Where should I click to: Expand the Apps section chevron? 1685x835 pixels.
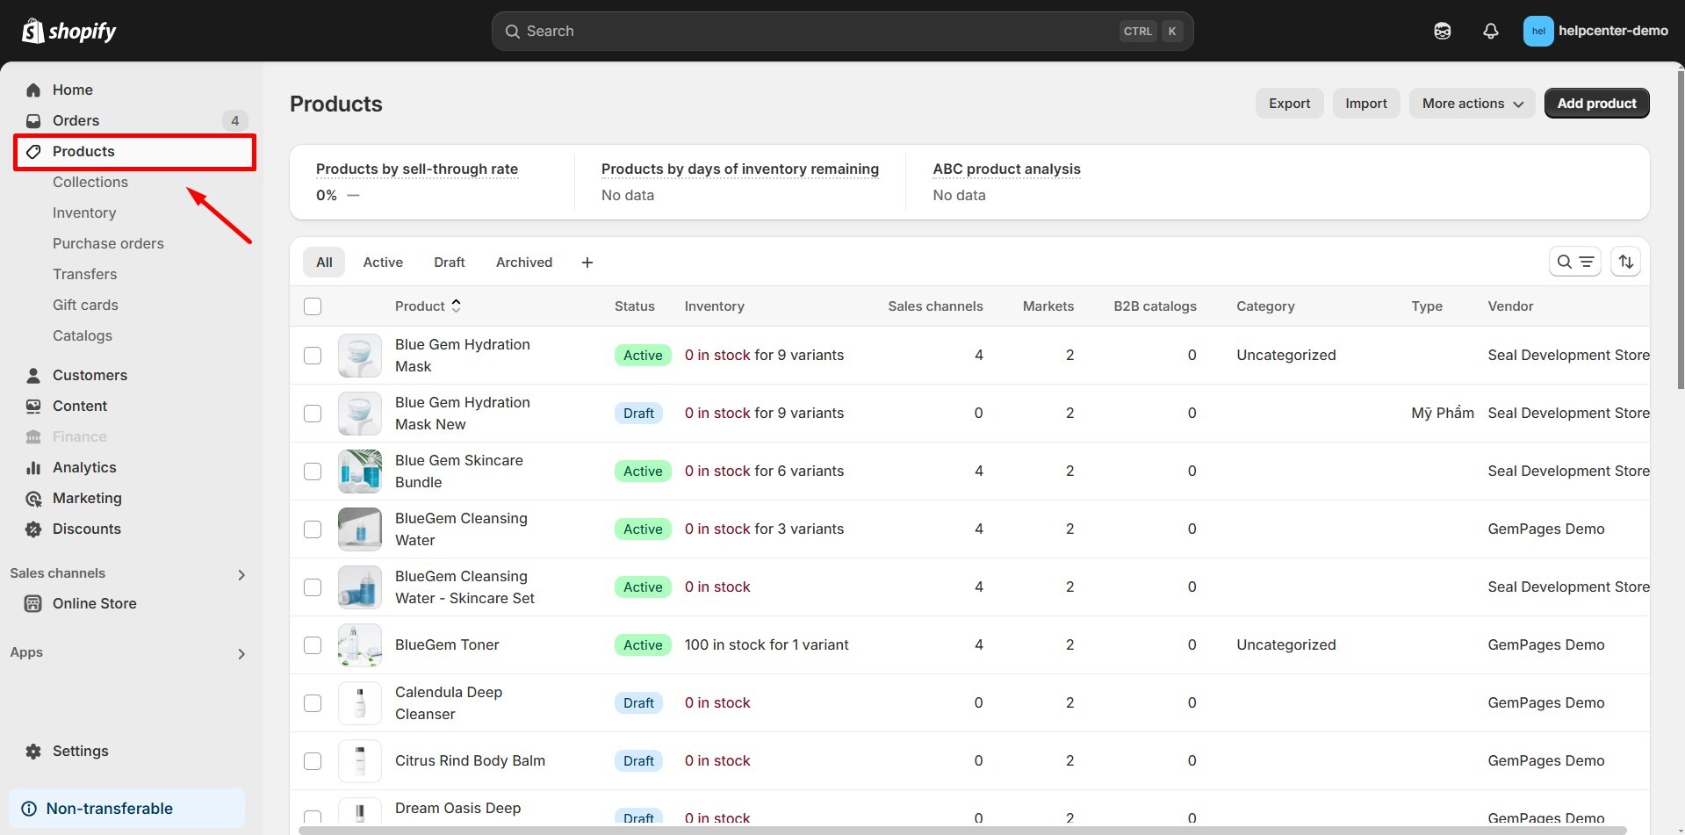[241, 654]
